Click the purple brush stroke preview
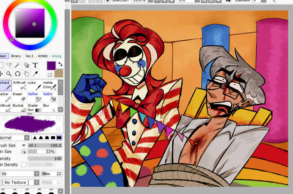 (x=30, y=124)
